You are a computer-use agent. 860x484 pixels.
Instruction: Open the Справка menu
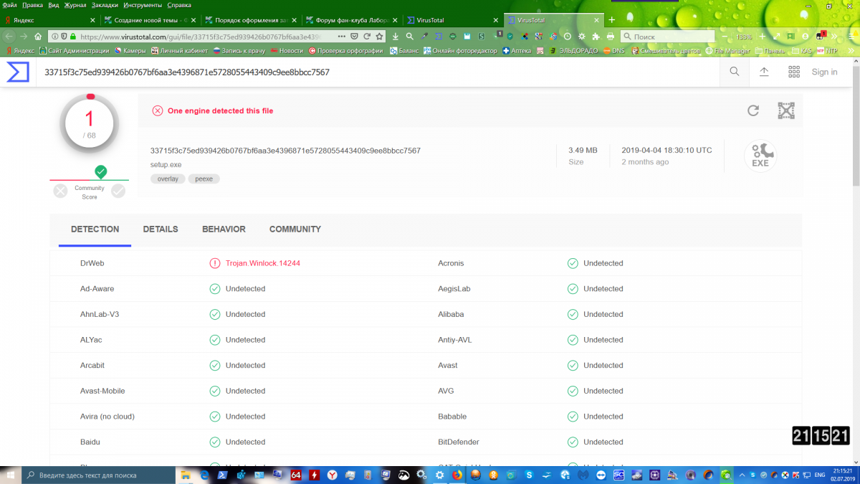coord(179,5)
